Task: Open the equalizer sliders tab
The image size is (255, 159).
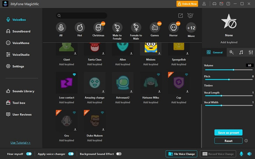Action: 251,52
